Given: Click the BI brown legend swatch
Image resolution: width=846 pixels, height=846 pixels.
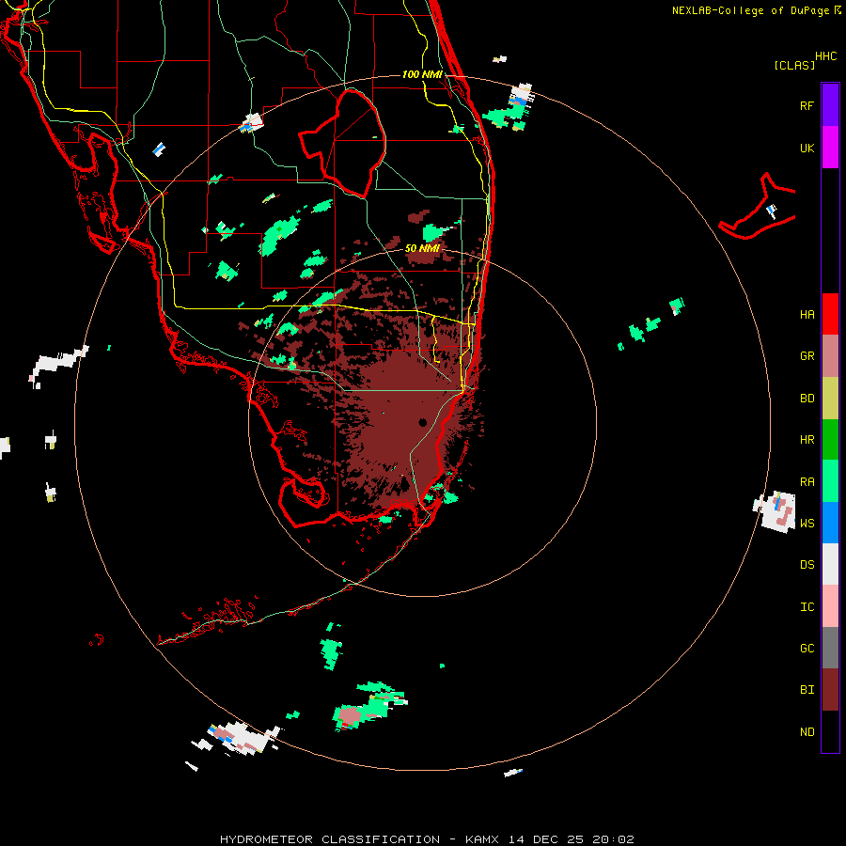Looking at the screenshot, I should pos(830,690).
